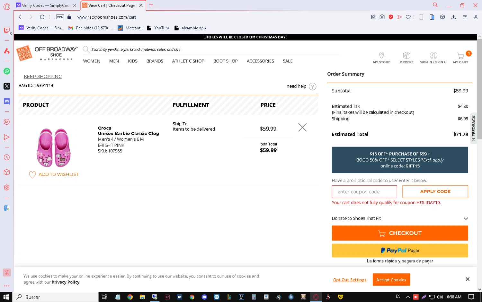
Task: Open the GIFT15 promotional banner
Action: point(400,160)
